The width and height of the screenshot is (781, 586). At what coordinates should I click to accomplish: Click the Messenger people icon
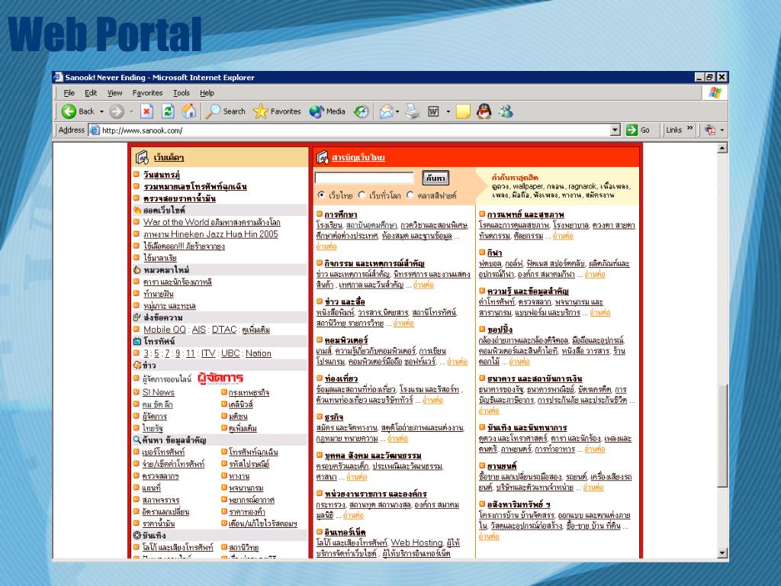pyautogui.click(x=506, y=111)
